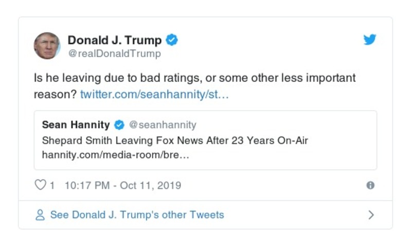Open the @realDonaldTrump handle

[114, 54]
